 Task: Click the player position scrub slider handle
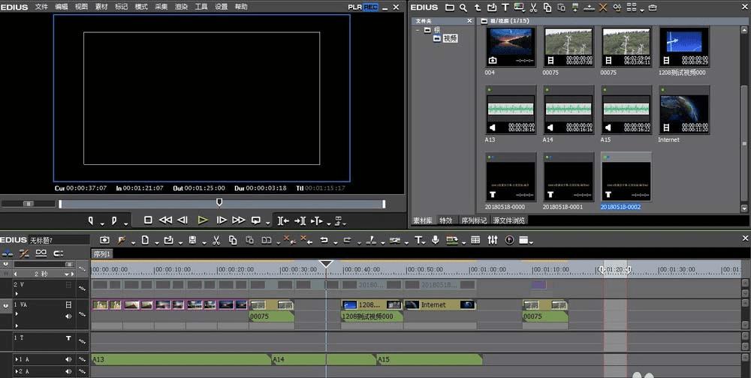(x=219, y=202)
